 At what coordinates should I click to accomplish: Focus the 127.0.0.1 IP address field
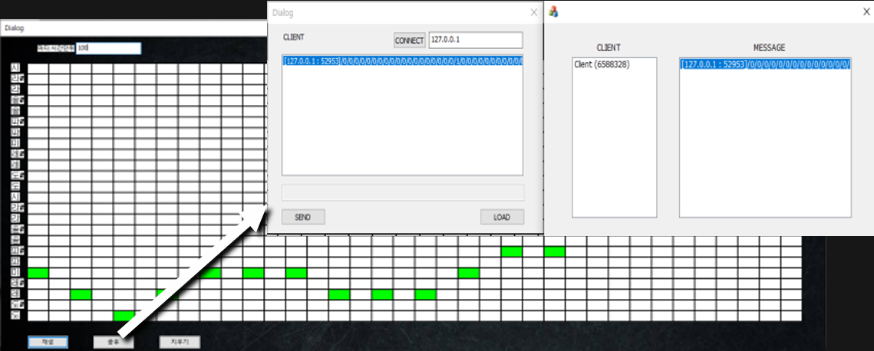point(475,41)
